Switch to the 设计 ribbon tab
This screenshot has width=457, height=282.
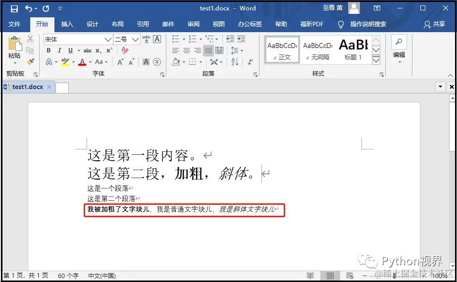point(93,24)
